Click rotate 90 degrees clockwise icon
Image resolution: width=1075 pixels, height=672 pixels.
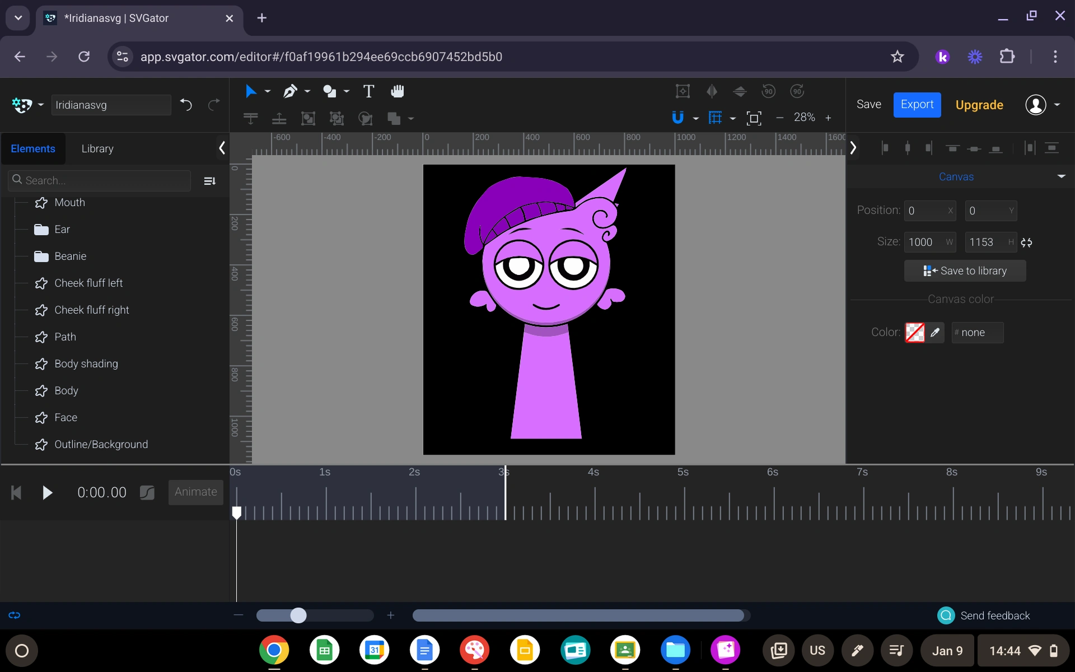[797, 91]
